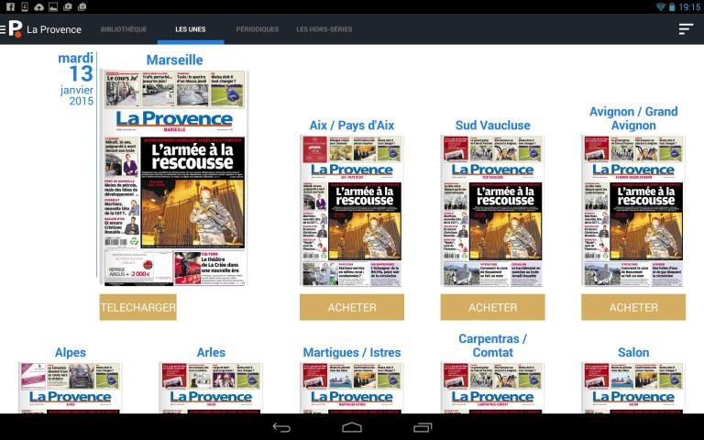Open the Aix / Pays d'Aix cover thumbnail
This screenshot has height=440, width=704.
point(352,211)
